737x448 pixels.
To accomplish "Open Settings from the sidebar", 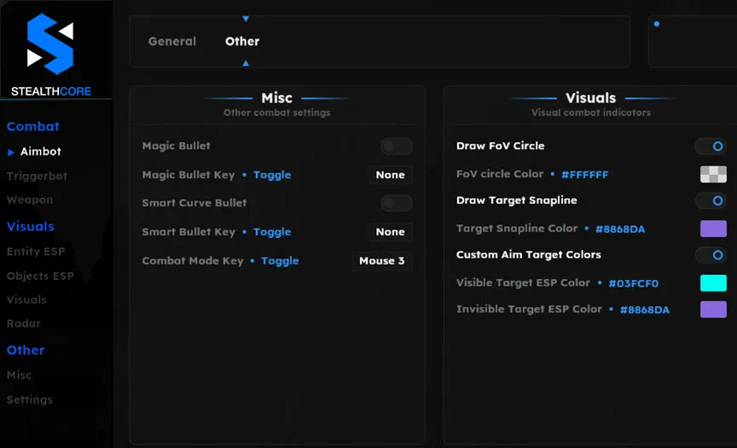I will click(x=30, y=399).
